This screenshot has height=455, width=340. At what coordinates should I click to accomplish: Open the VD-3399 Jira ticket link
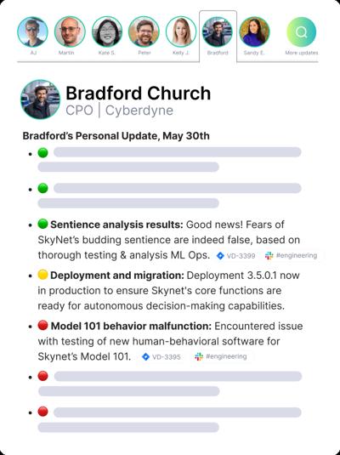(236, 256)
